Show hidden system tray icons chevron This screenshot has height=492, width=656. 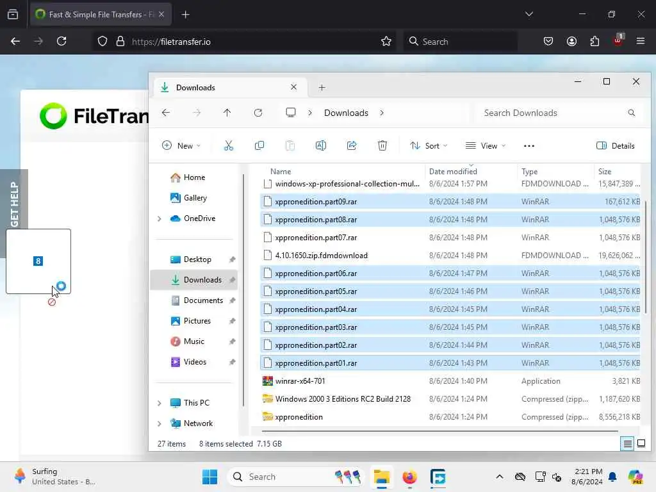tap(500, 477)
